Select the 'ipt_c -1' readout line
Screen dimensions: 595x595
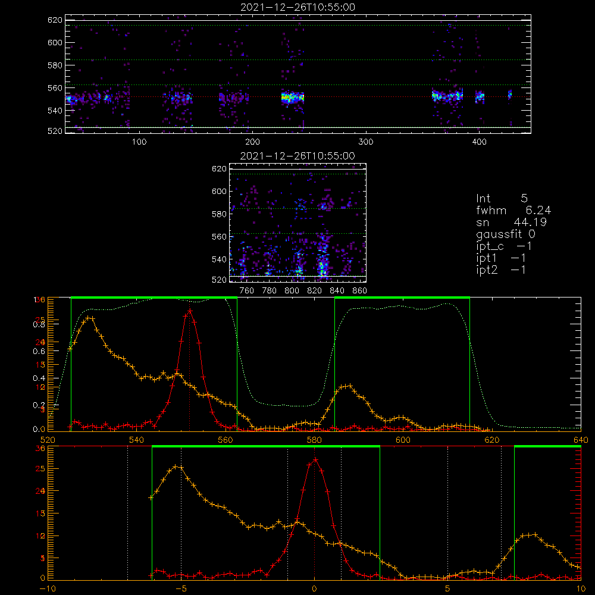(x=504, y=246)
